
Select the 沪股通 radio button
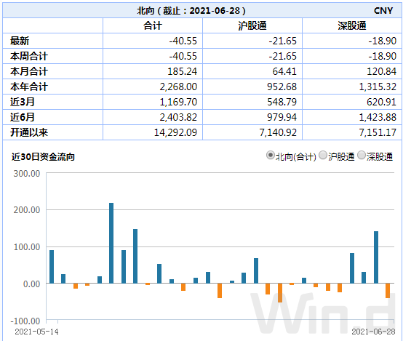click(x=322, y=156)
